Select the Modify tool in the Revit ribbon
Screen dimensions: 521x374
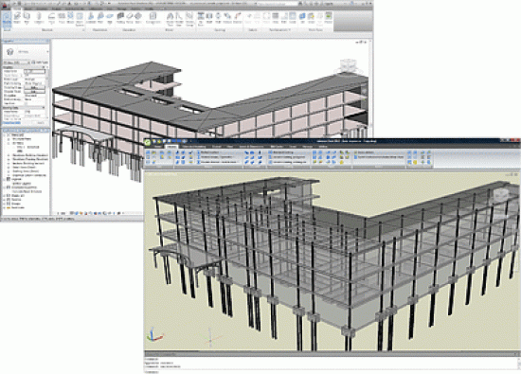click(x=7, y=19)
